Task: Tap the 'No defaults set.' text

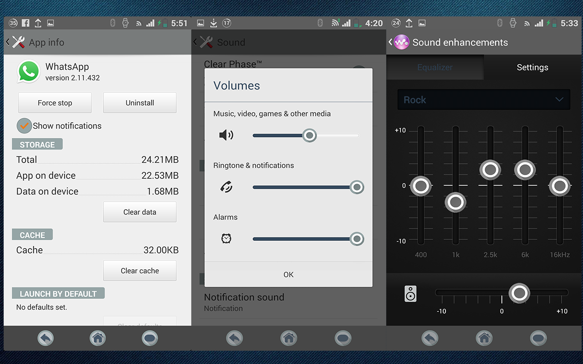Action: click(41, 307)
